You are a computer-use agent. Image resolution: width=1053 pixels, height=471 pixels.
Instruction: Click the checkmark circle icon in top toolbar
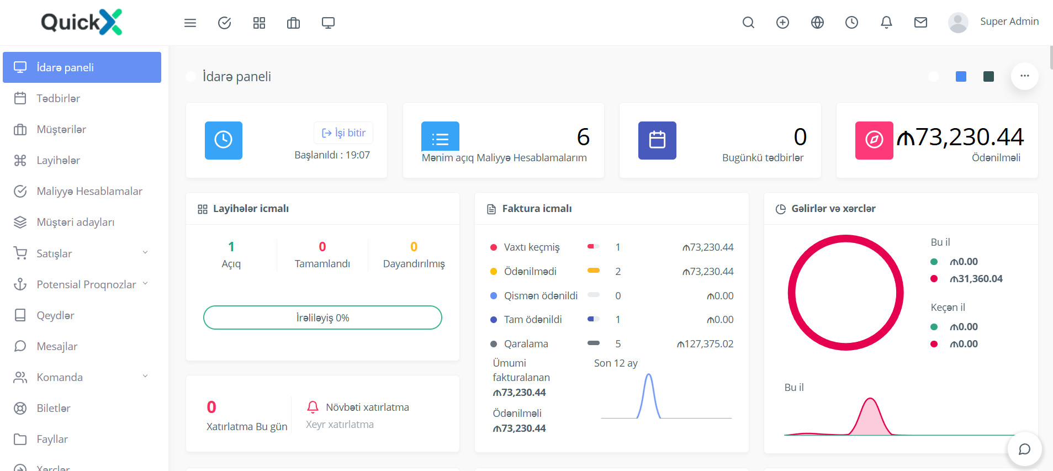point(225,23)
